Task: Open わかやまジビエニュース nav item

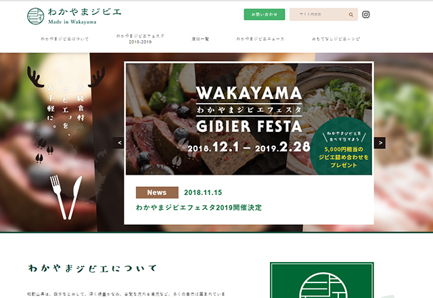Action: pos(260,39)
